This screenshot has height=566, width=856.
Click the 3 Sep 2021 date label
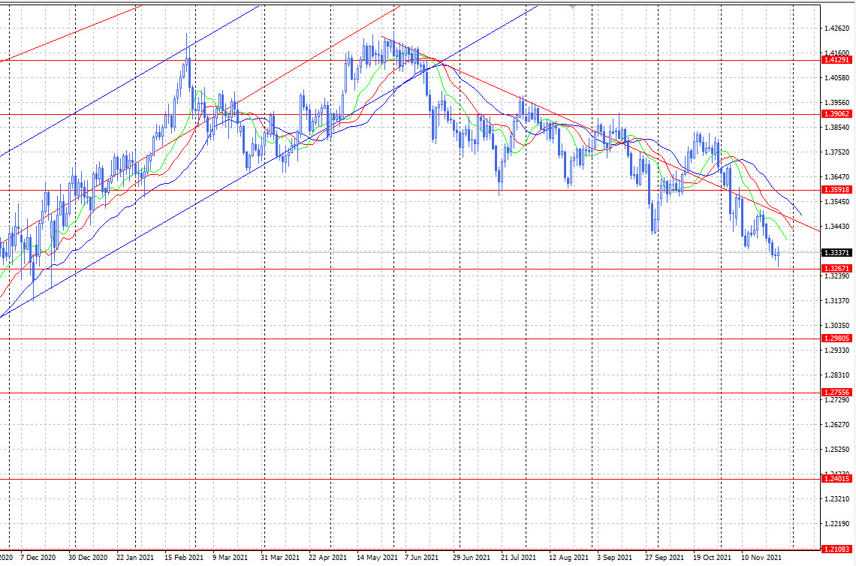point(614,558)
